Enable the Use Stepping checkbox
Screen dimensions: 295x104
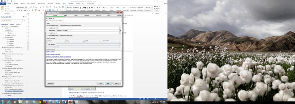(x=47, y=44)
